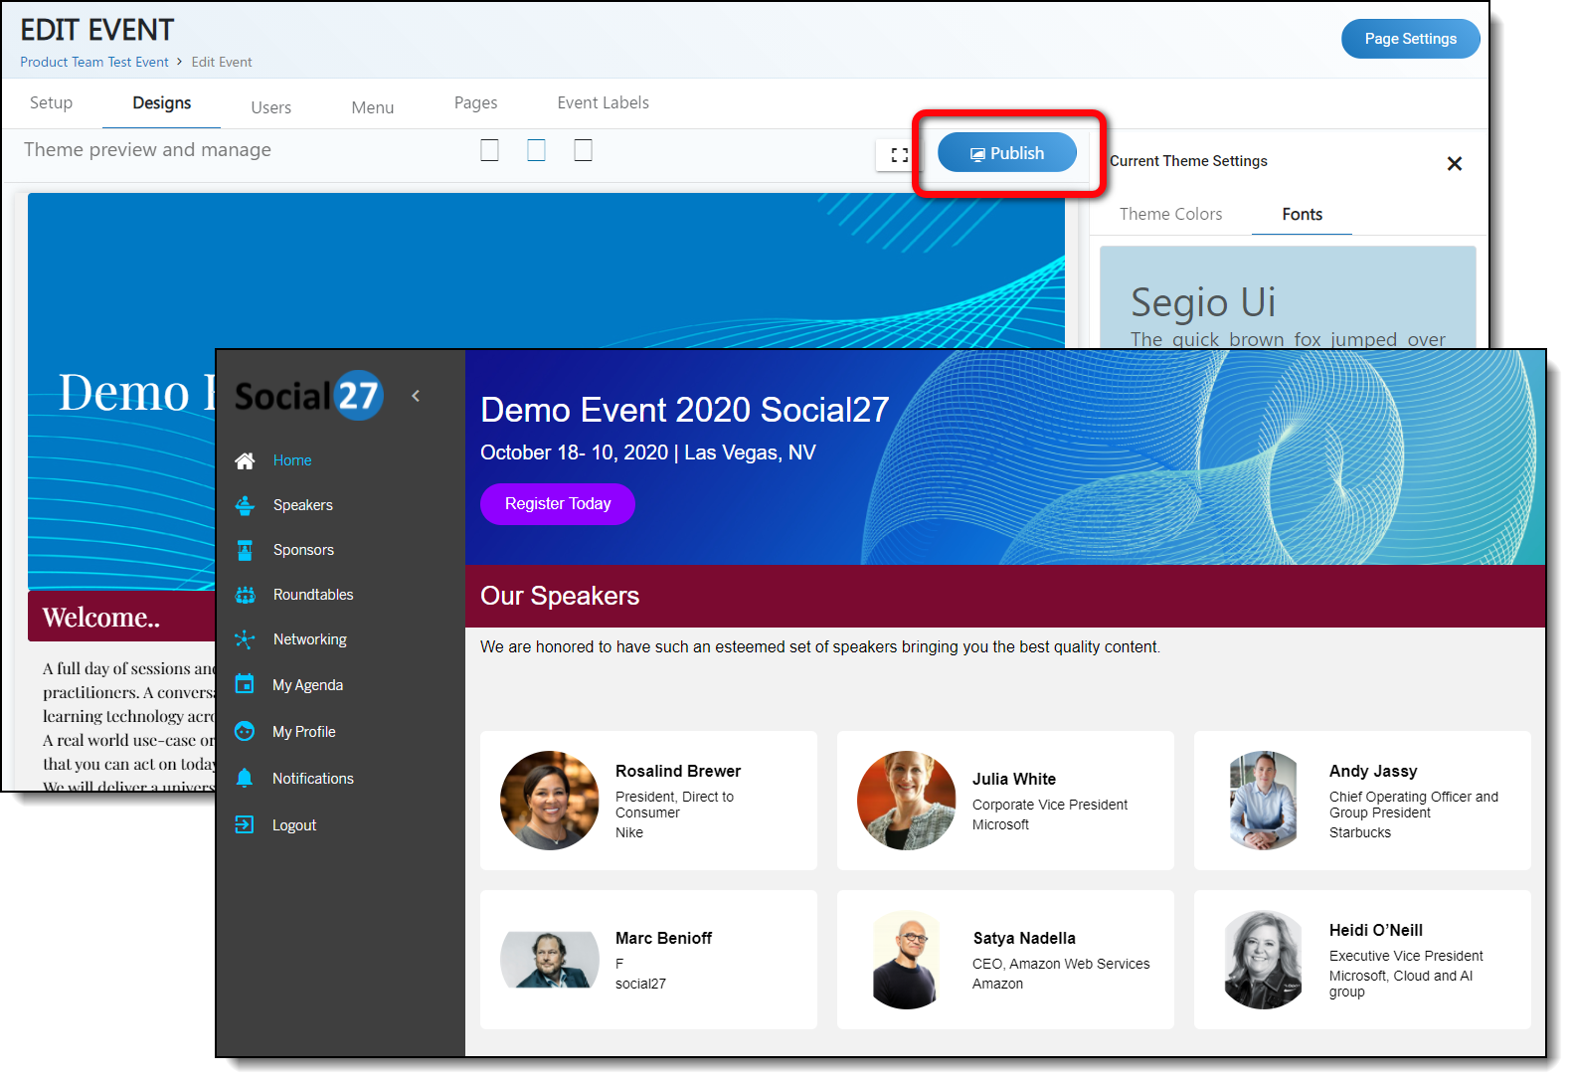Switch to the Theme Colors tab
The height and width of the screenshot is (1083, 1572).
pos(1170,214)
